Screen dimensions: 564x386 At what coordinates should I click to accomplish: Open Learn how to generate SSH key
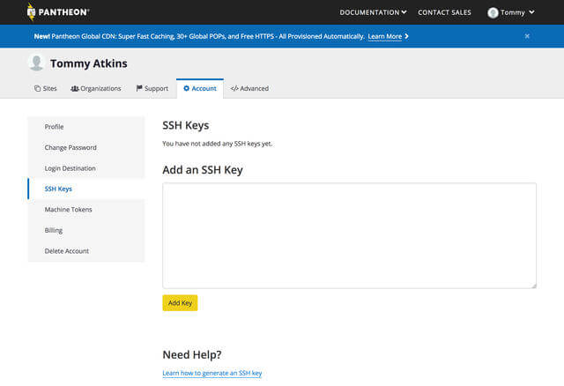pyautogui.click(x=211, y=374)
